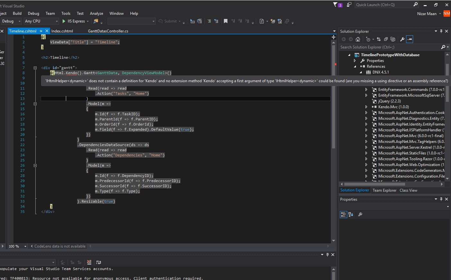
Task: Click the notifications flag icon
Action: (x=335, y=4)
